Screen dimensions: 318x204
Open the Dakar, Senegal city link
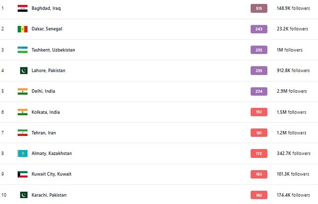[x=47, y=29]
